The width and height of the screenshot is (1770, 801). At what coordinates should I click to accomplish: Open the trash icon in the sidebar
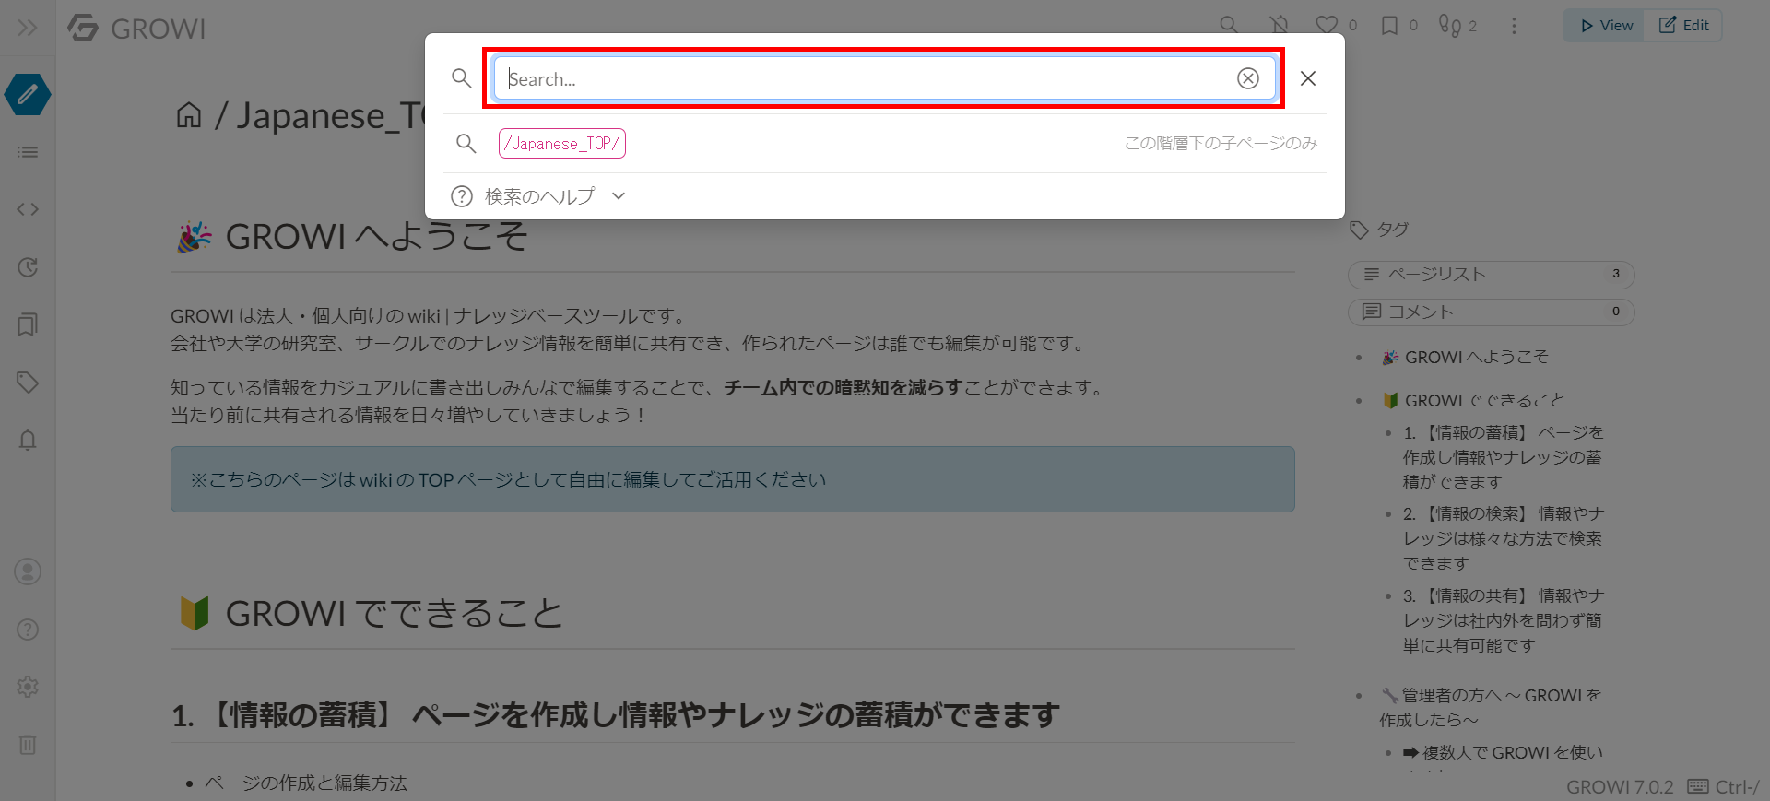click(28, 745)
